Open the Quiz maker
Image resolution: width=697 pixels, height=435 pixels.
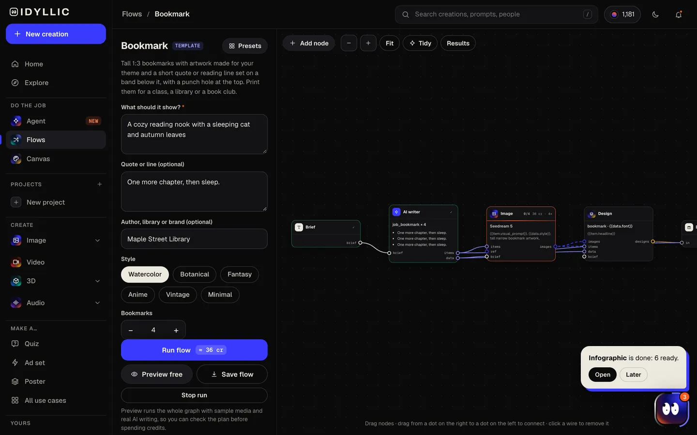click(x=56, y=344)
